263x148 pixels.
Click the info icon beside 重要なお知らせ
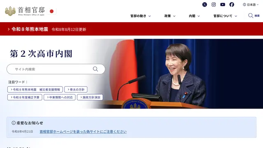pos(14,123)
